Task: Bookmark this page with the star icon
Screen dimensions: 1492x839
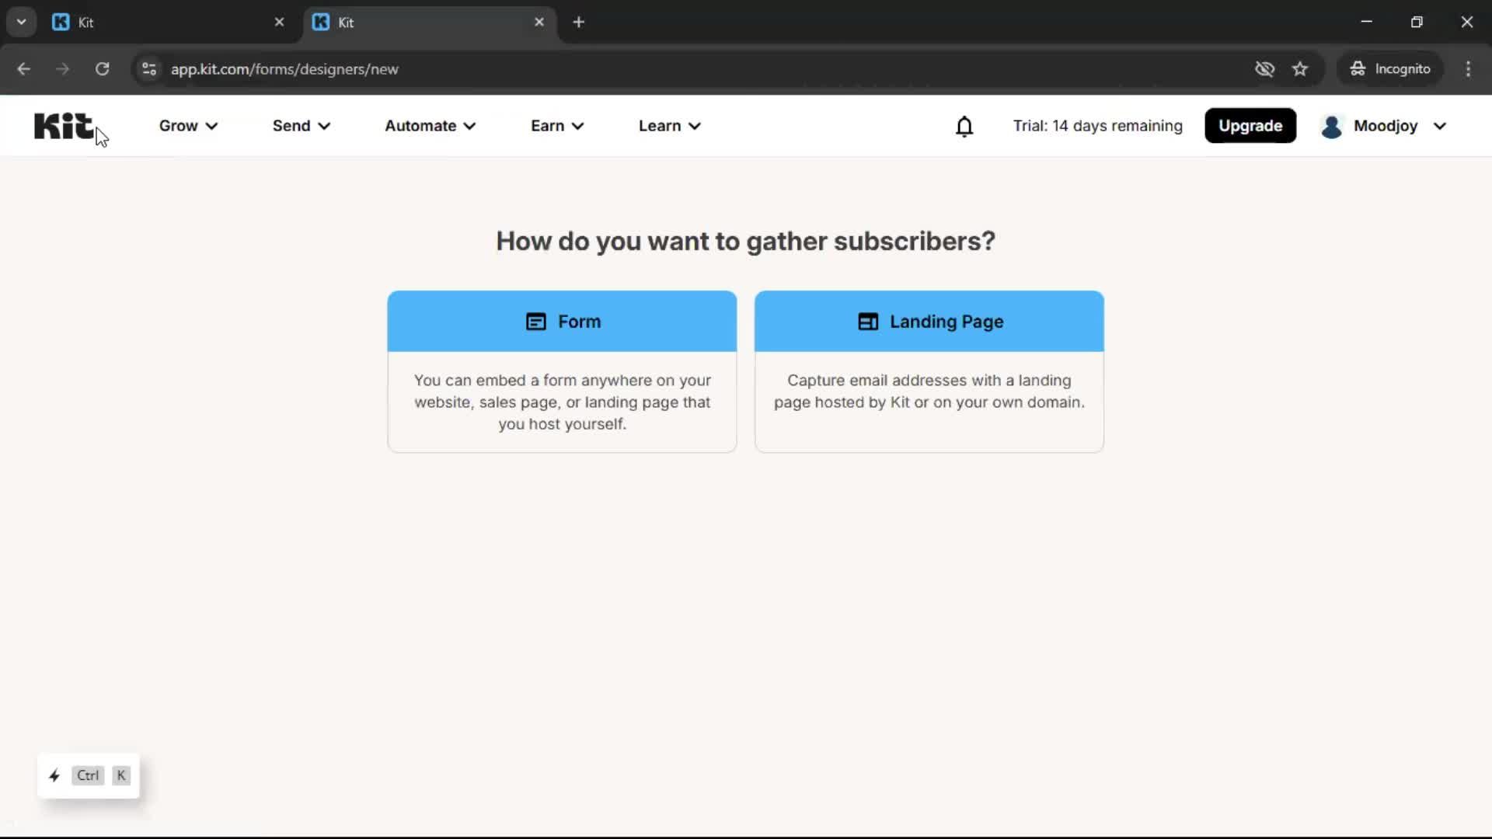Action: tap(1301, 68)
